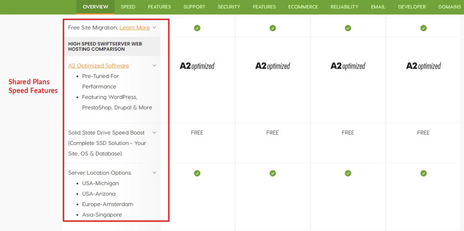464x231 pixels.
Task: Collapse the Server Location Options chevron
Action: [x=155, y=172]
